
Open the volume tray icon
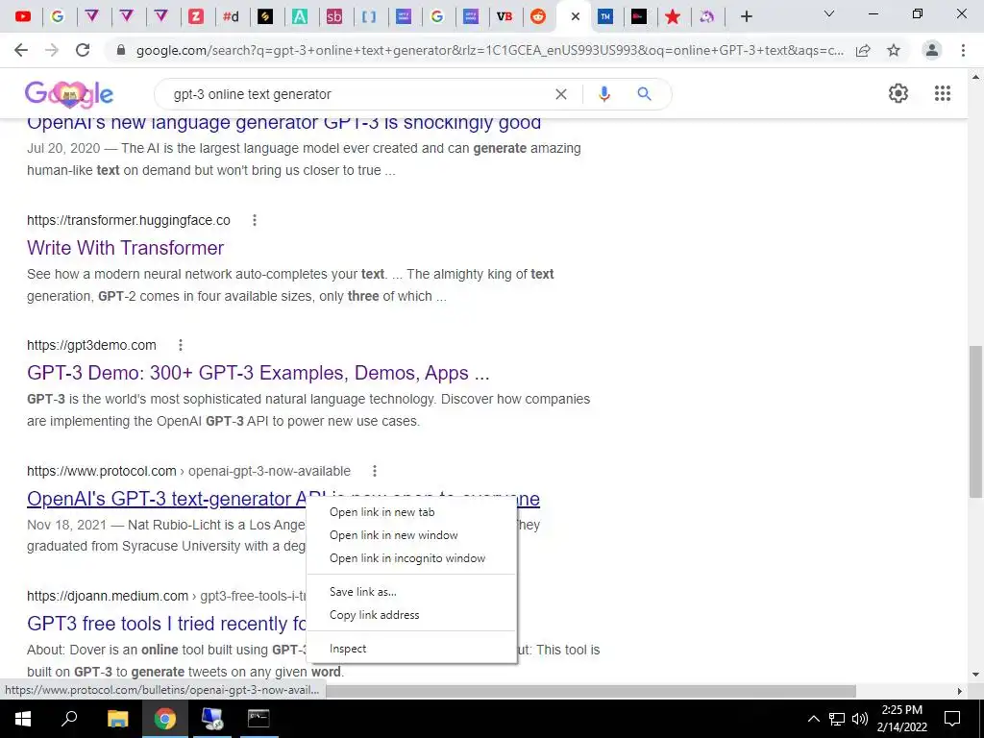(860, 719)
